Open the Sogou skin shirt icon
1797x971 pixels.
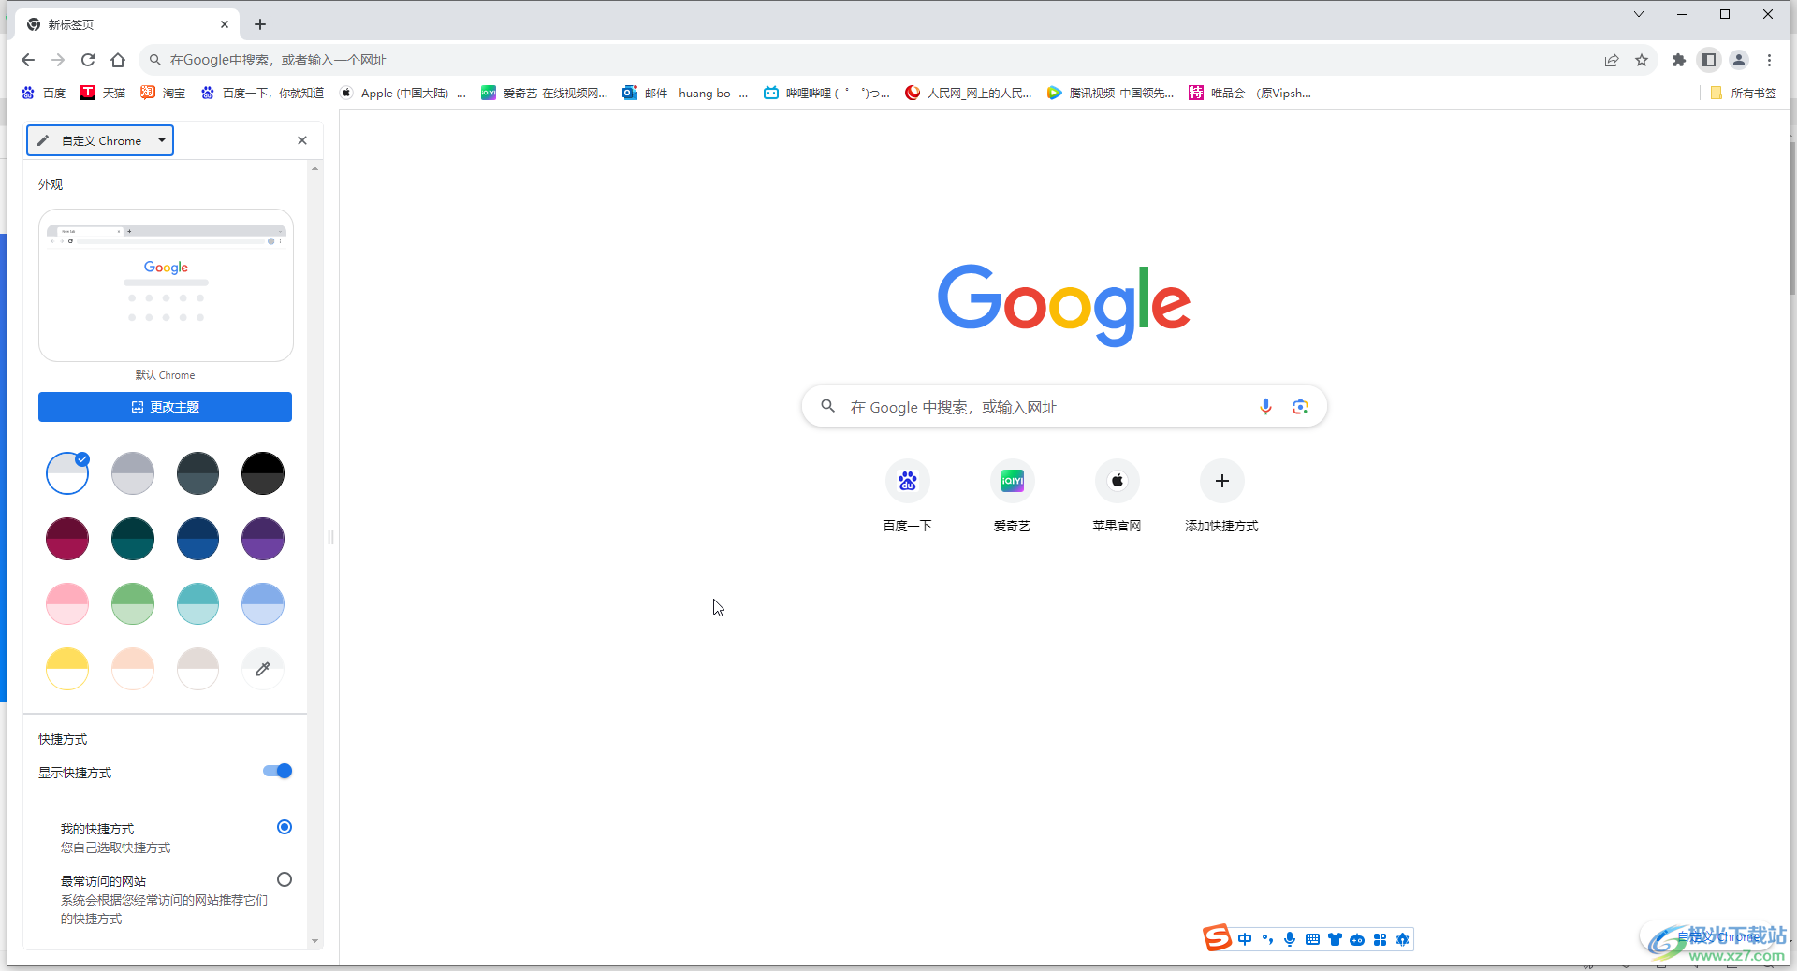click(1335, 939)
